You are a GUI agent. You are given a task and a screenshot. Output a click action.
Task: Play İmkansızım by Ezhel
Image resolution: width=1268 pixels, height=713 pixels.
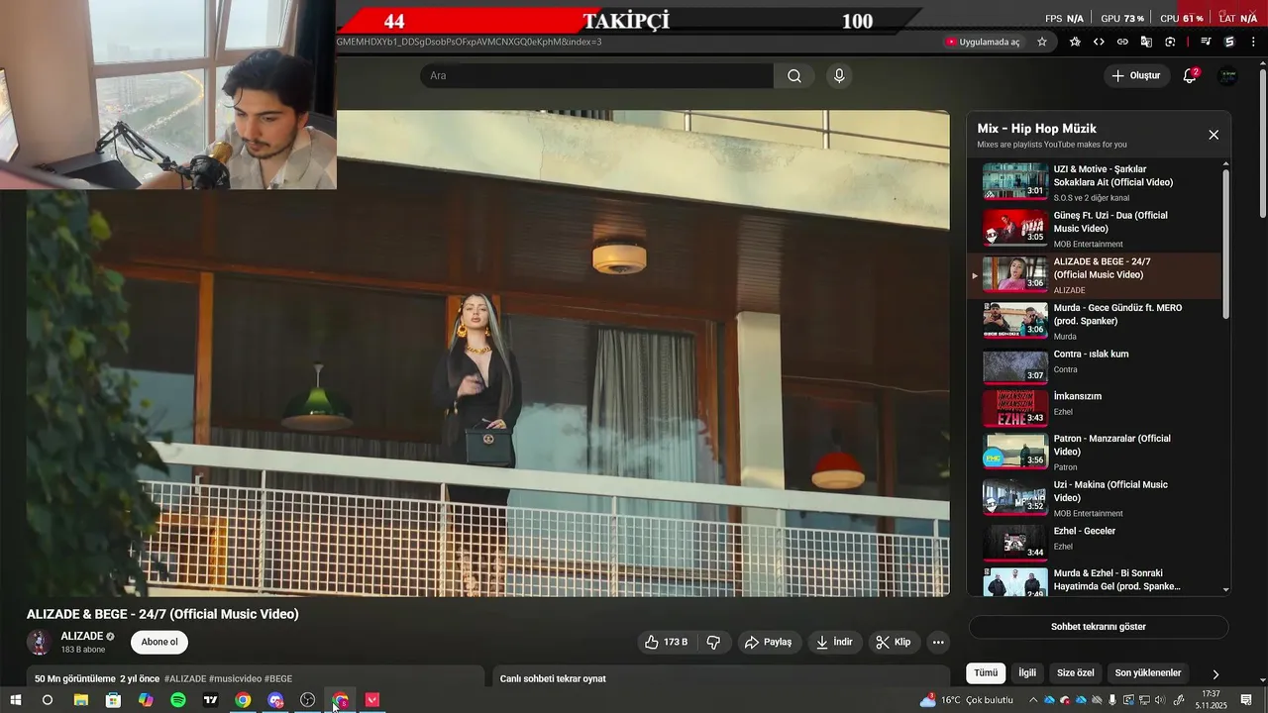[1096, 407]
